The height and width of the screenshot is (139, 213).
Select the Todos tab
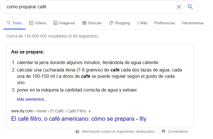[14, 23]
